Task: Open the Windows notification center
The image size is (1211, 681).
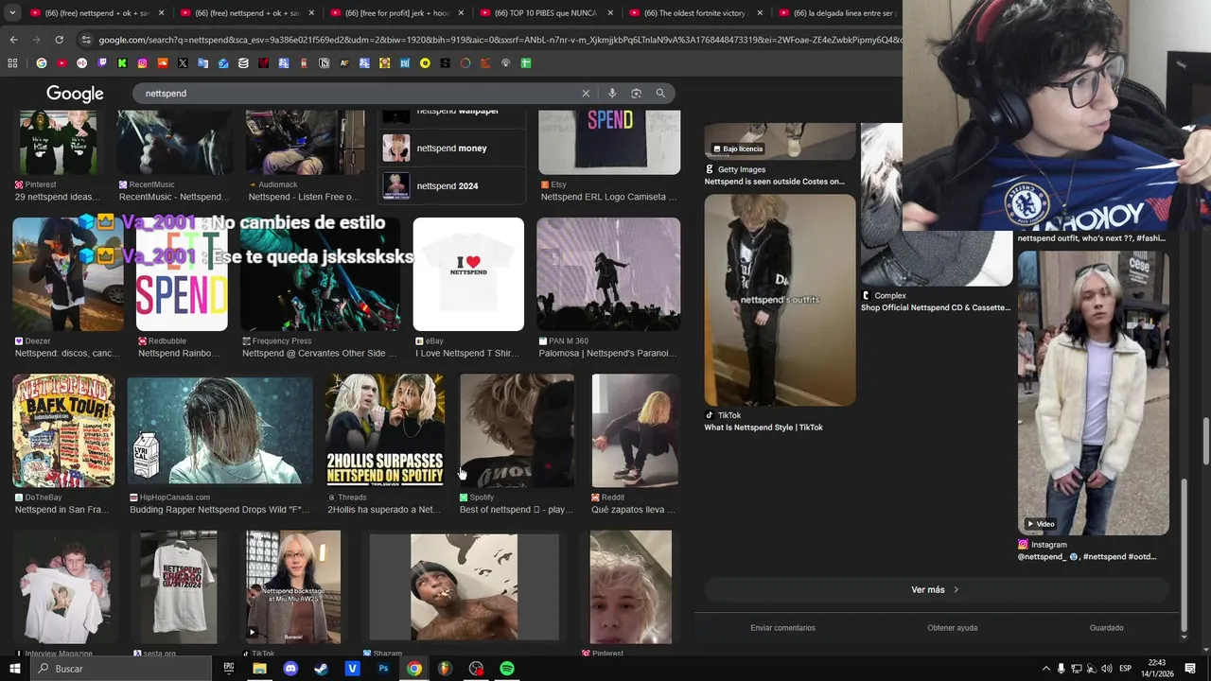Action: pyautogui.click(x=1190, y=669)
